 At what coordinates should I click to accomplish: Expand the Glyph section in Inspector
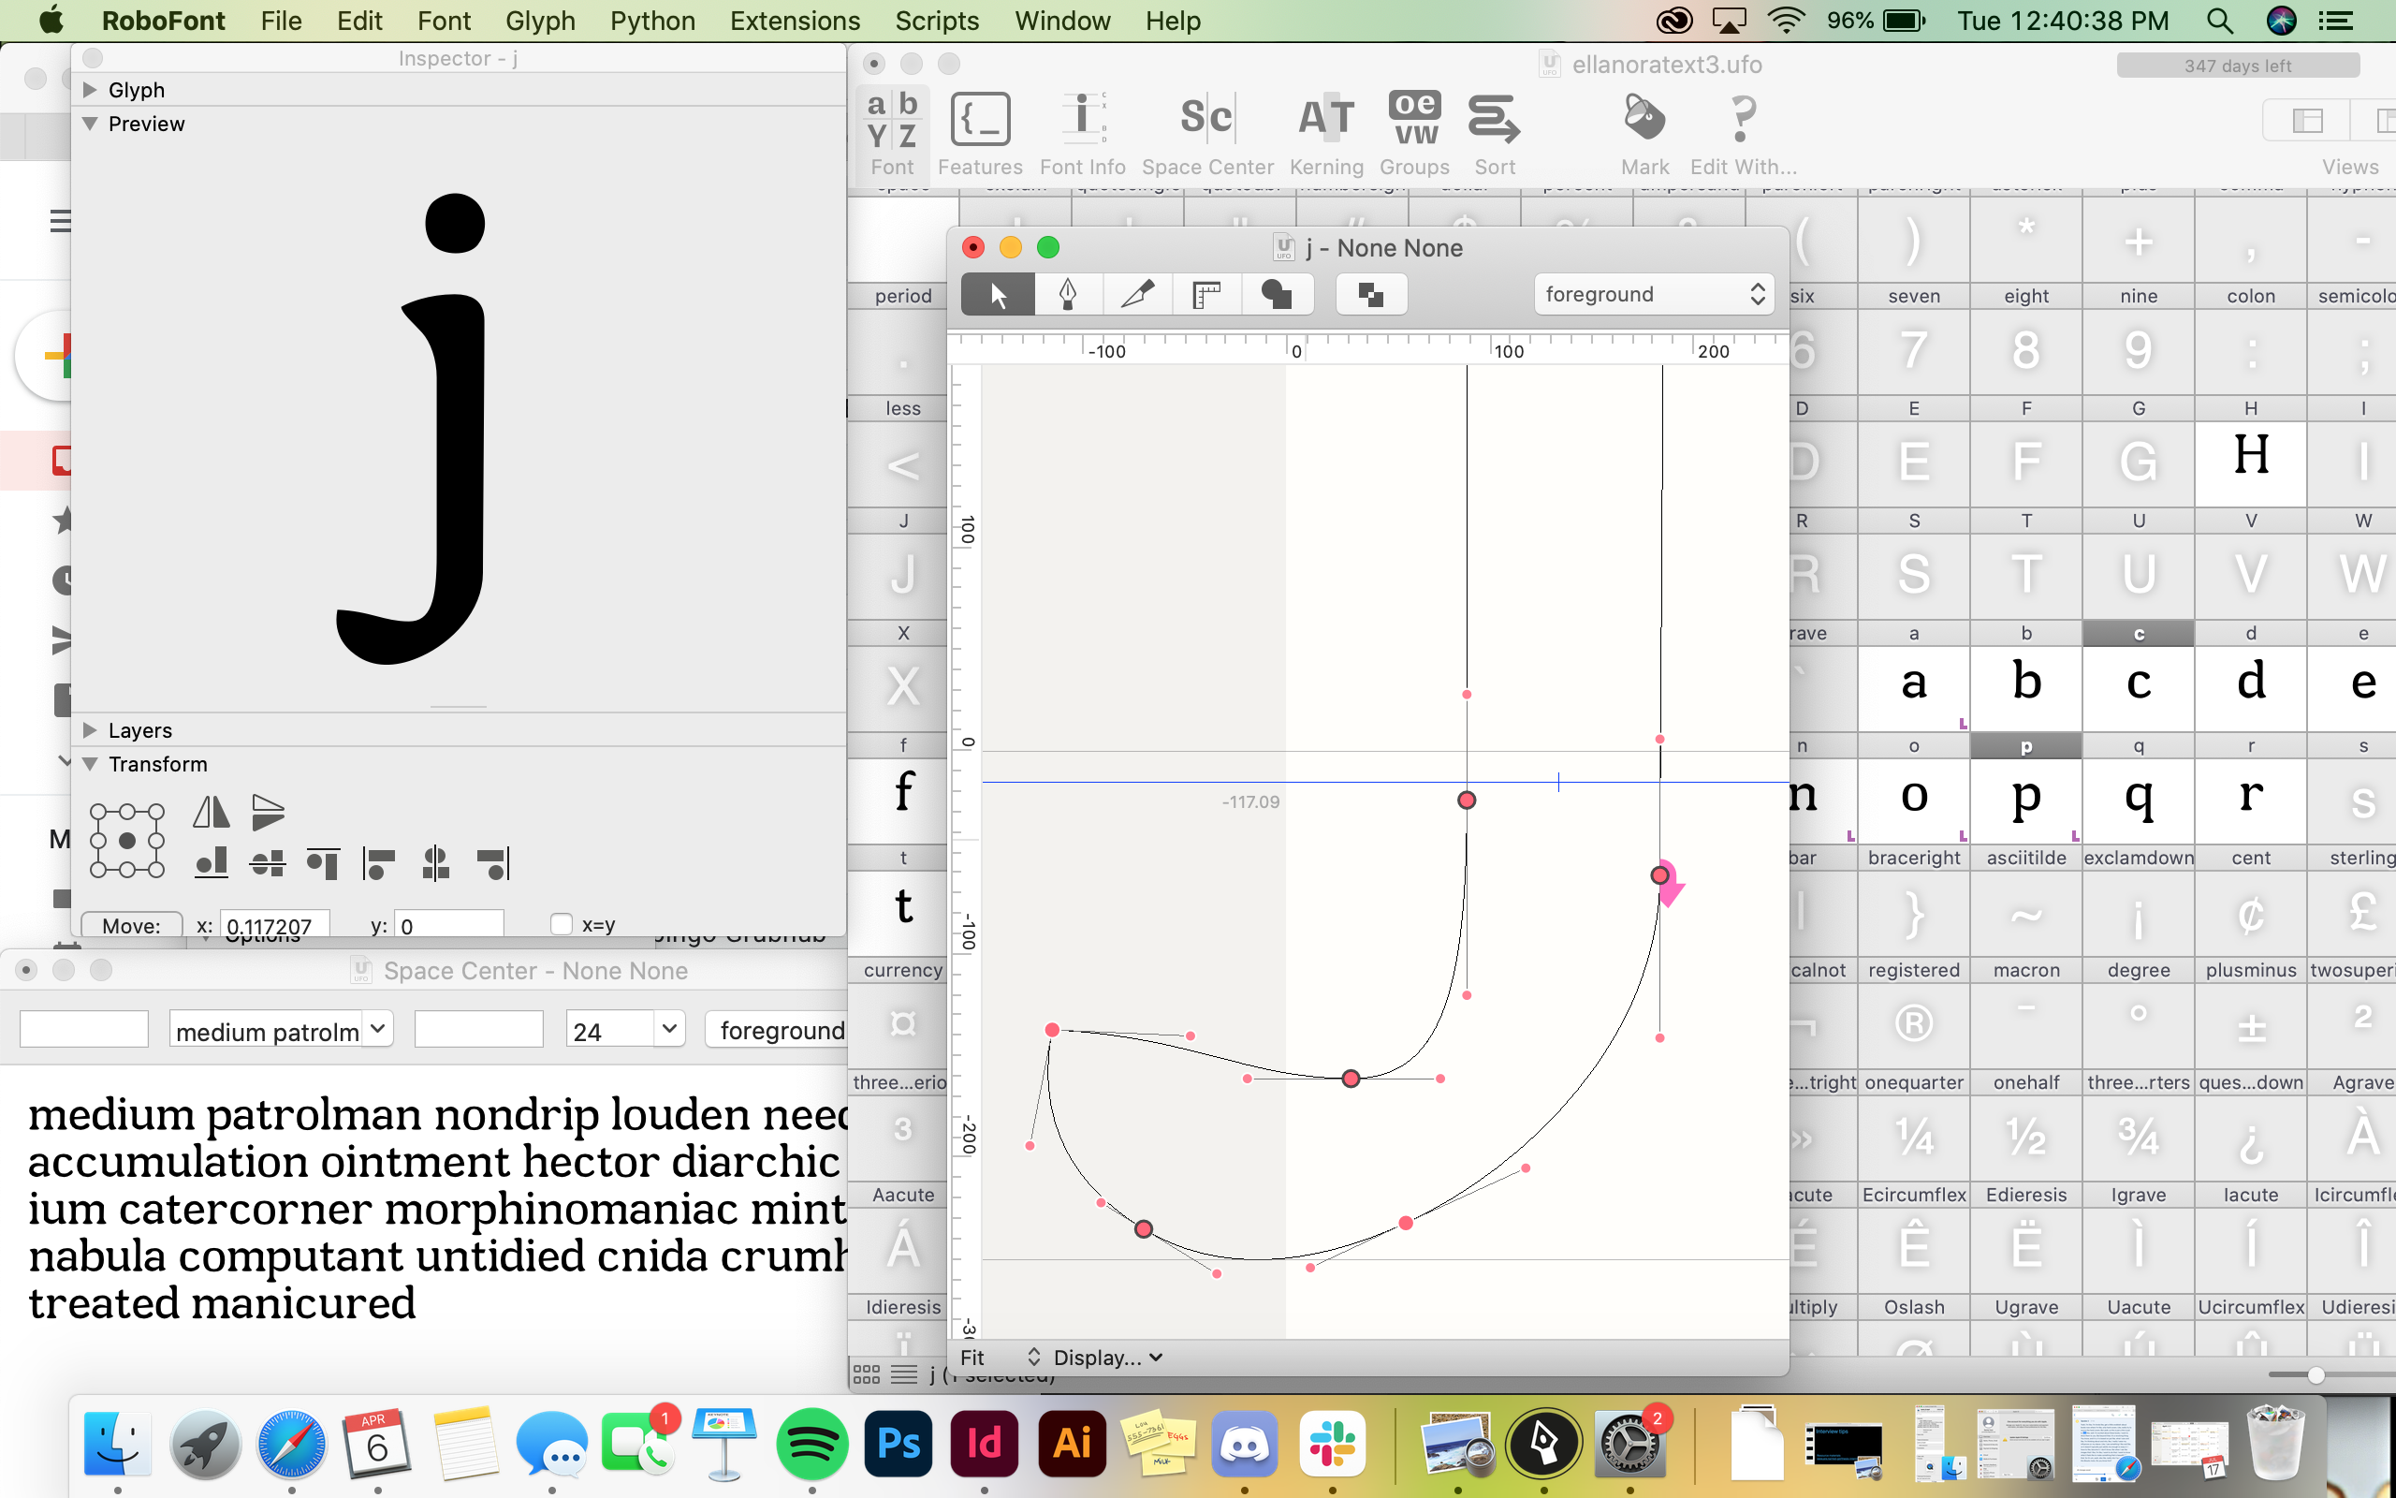[x=90, y=90]
